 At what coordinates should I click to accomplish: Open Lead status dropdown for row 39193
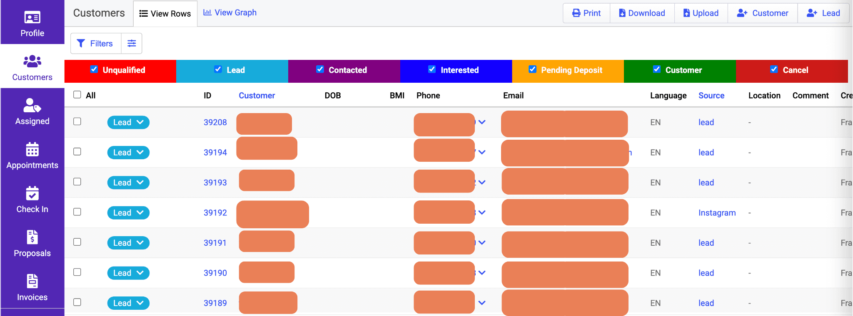click(x=128, y=183)
